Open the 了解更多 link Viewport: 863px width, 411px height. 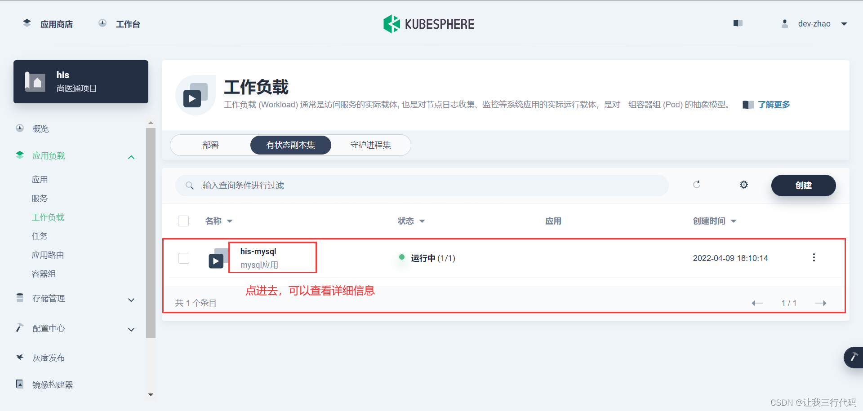tap(774, 105)
